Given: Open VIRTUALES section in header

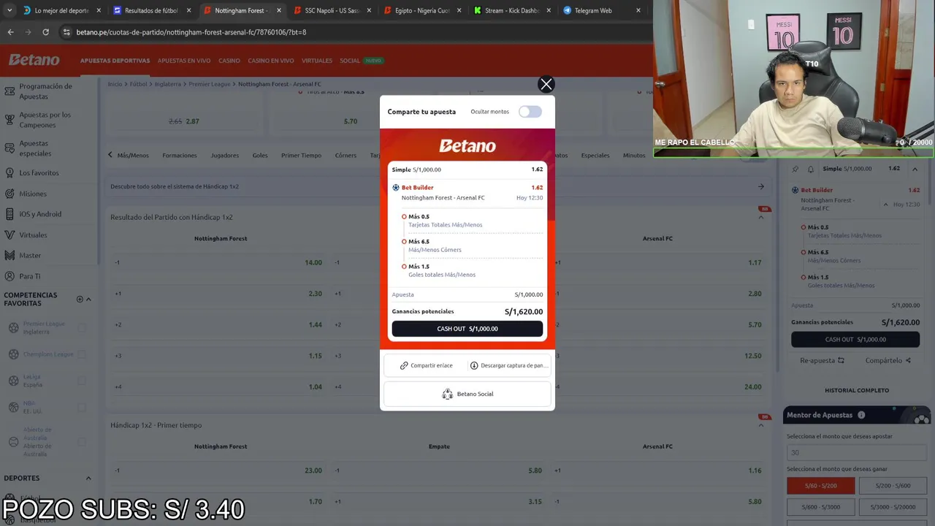Looking at the screenshot, I should pos(316,61).
